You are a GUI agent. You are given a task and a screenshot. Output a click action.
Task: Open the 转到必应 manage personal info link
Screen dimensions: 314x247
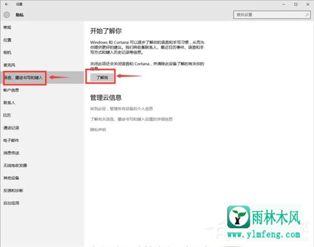[121, 109]
